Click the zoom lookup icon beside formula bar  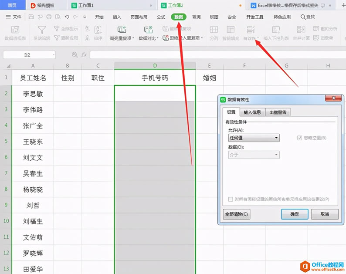point(75,55)
